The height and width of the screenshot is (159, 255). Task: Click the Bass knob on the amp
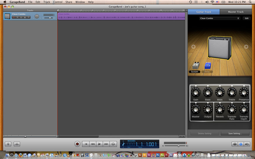click(208, 92)
